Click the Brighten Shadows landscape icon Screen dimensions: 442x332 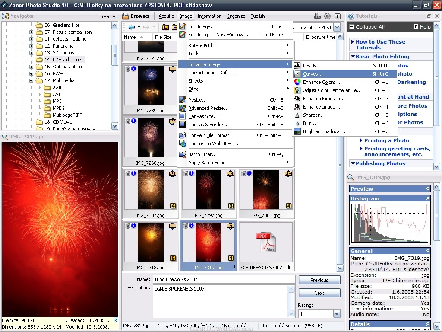[297, 131]
